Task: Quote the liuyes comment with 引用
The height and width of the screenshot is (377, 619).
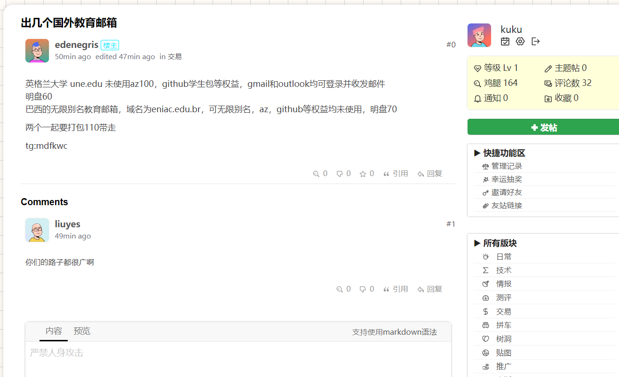Action: 396,289
